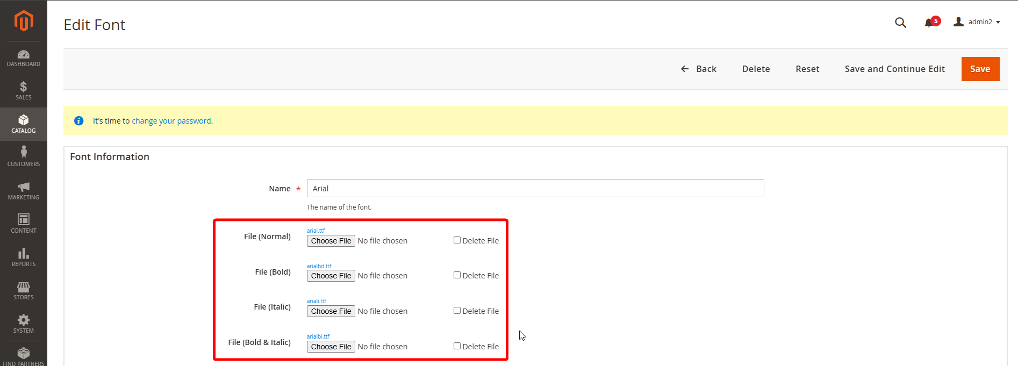Click the Magento logo icon
Screen dimensions: 1018x366
[23, 21]
